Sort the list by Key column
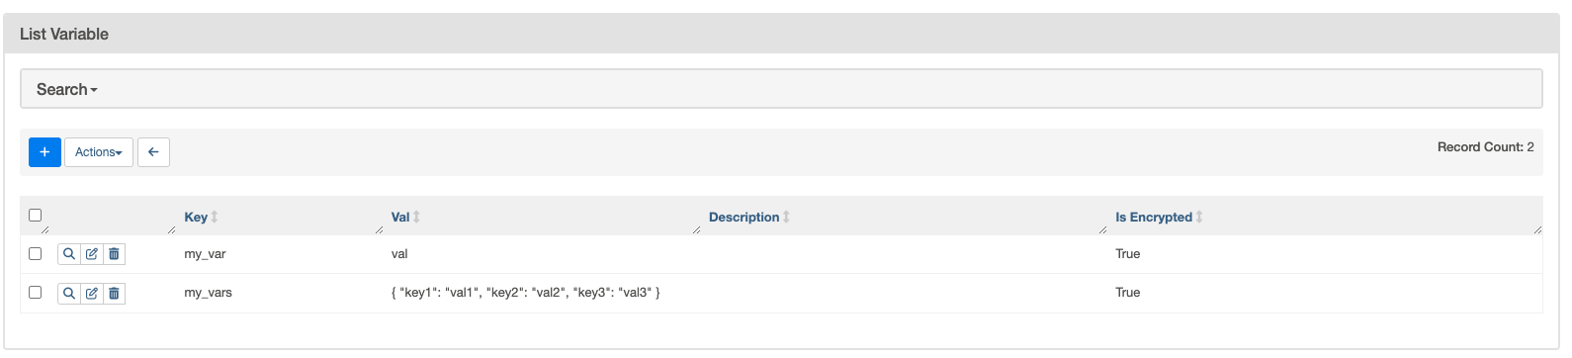This screenshot has height=358, width=1572. pyautogui.click(x=196, y=217)
